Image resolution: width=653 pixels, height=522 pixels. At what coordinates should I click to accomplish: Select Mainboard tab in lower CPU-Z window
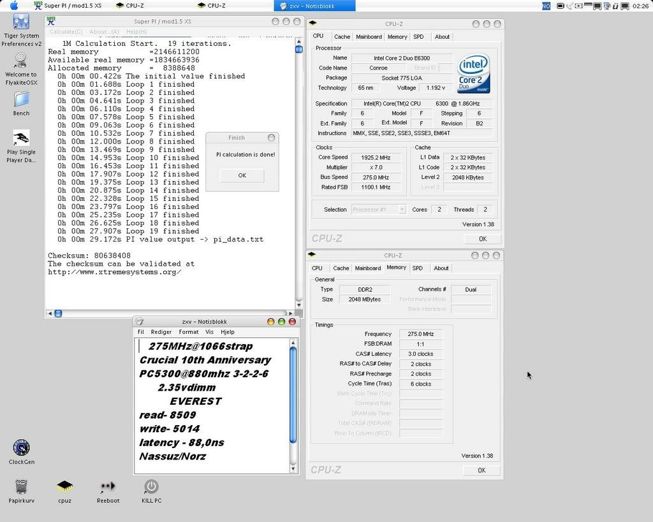pos(368,268)
